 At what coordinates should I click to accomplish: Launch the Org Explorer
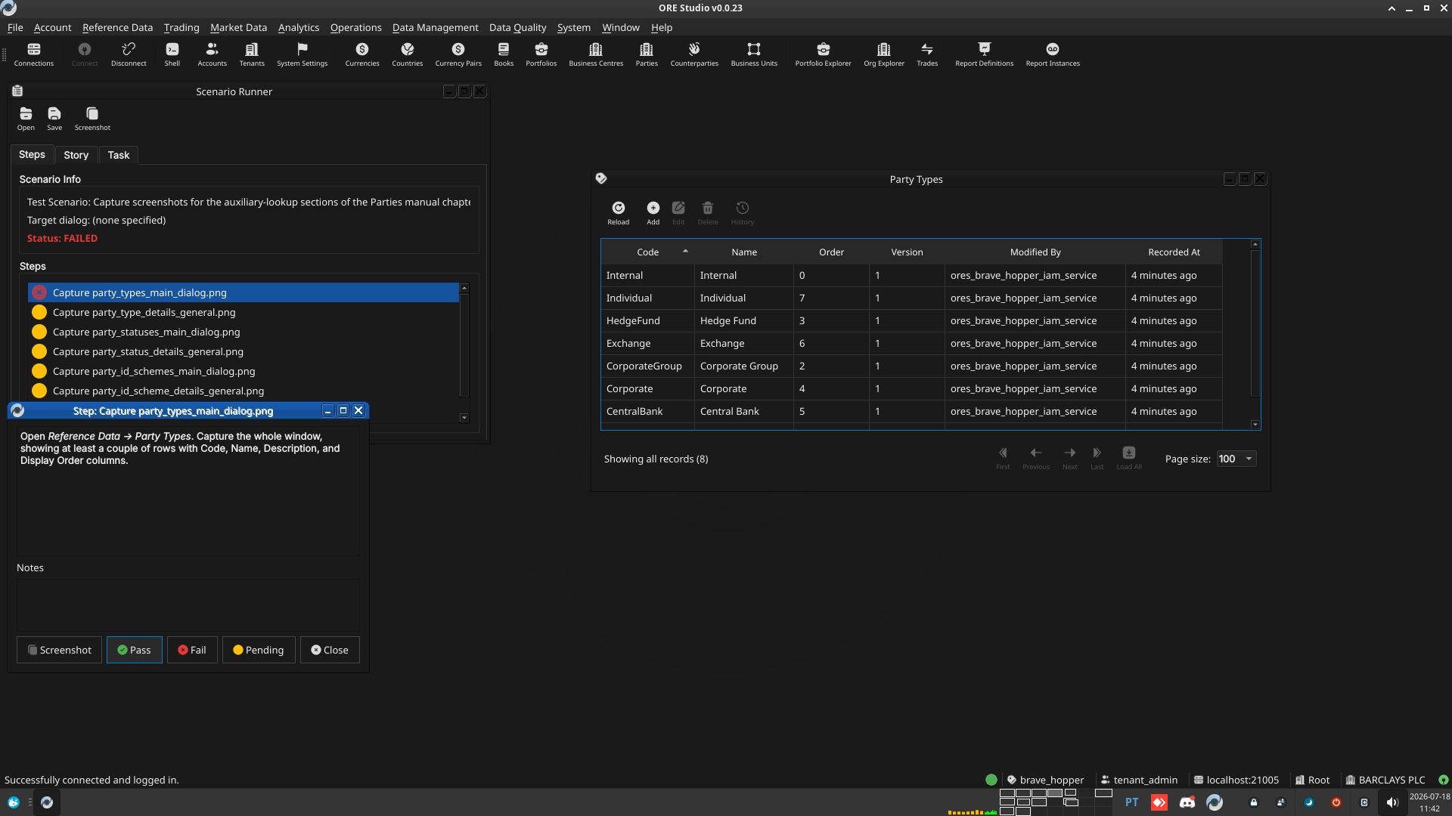click(x=884, y=54)
